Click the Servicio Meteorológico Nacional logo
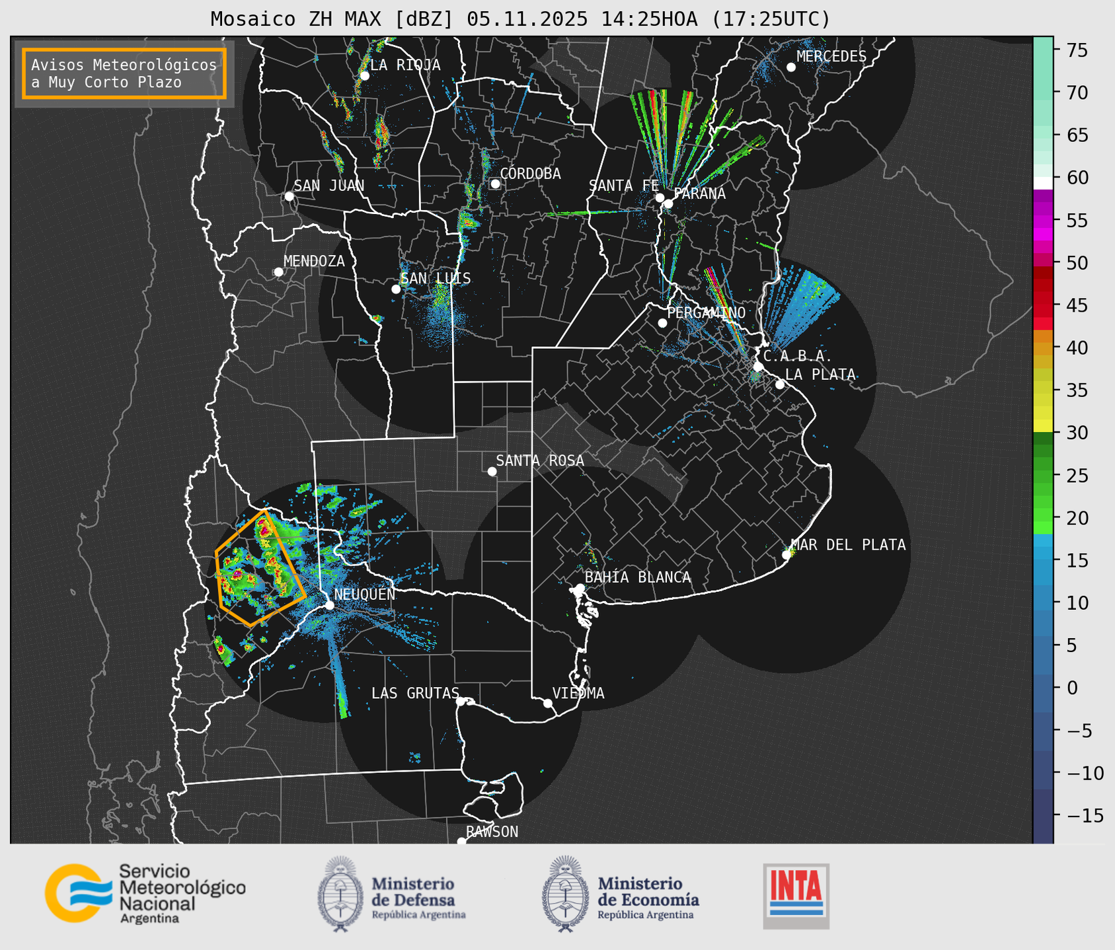 145,893
